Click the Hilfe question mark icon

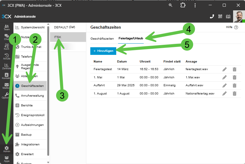236,27
